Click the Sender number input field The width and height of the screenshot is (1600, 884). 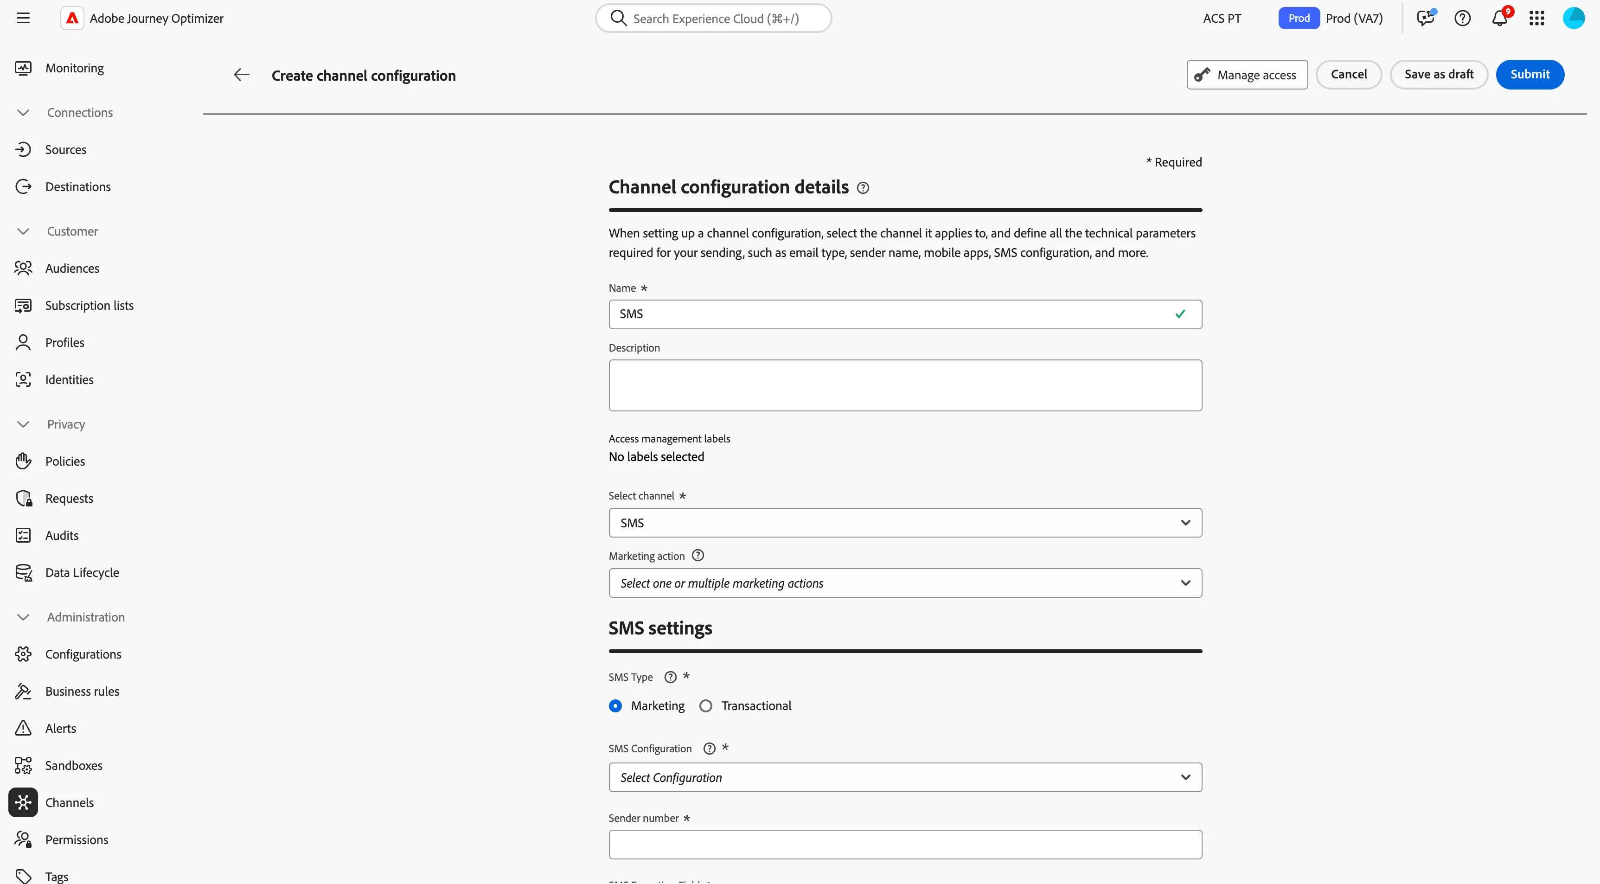click(904, 844)
